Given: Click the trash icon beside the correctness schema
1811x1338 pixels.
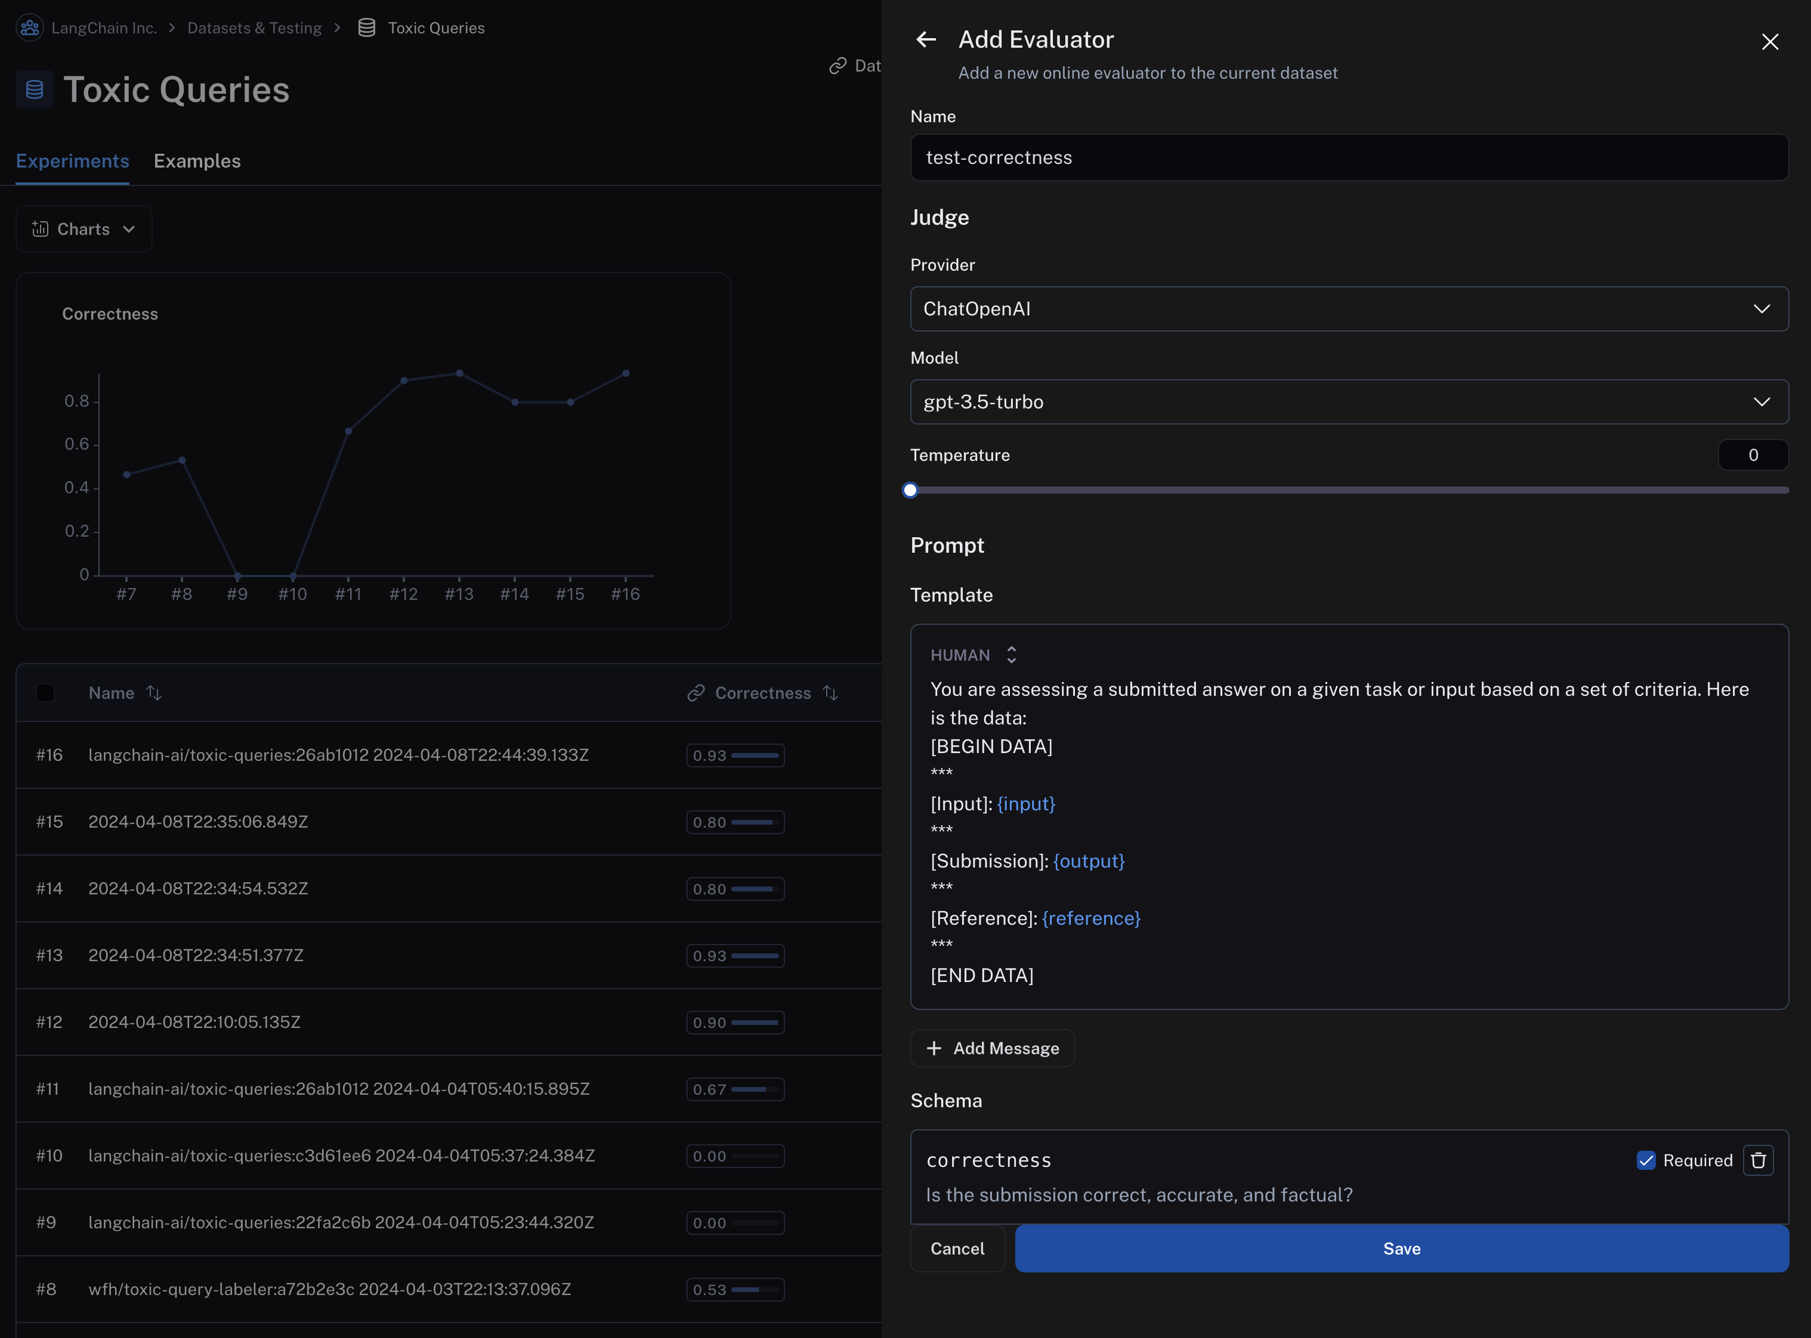Looking at the screenshot, I should point(1757,1160).
